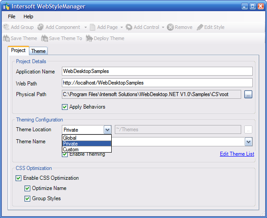Toggle the Optimize Name checkbox

(28, 188)
